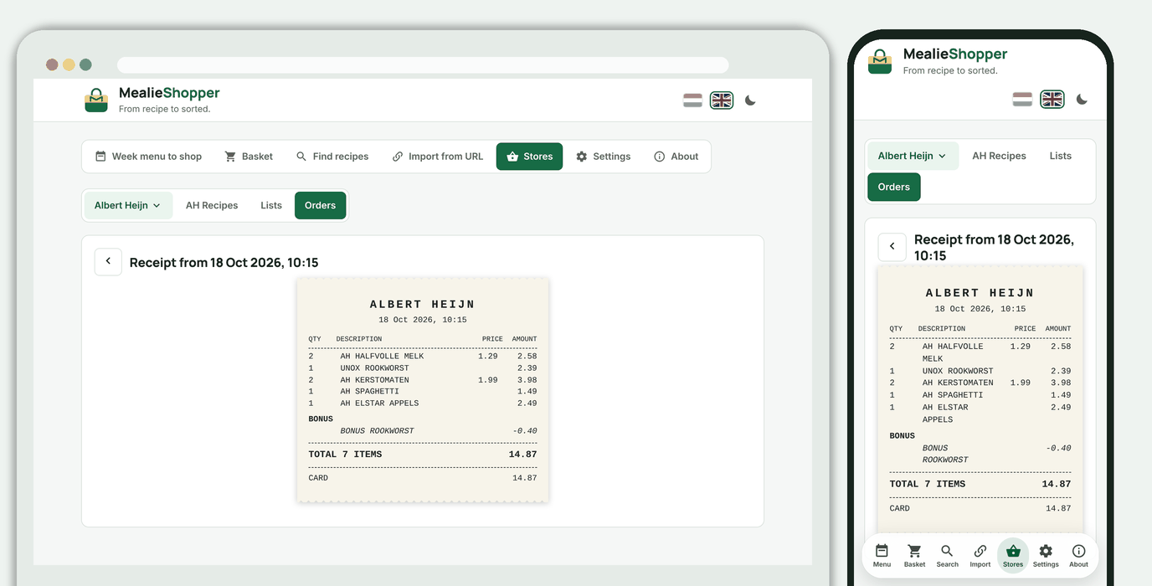Switch to Dutch flag on mobile view
This screenshot has width=1152, height=586.
[x=1021, y=100]
